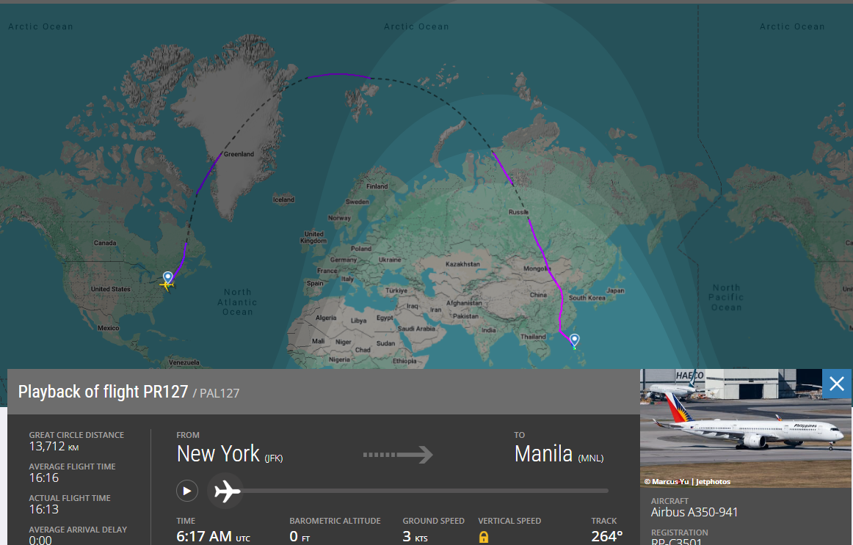Click the airplane handle on the playback slider
Image resolution: width=853 pixels, height=545 pixels.
pyautogui.click(x=227, y=491)
